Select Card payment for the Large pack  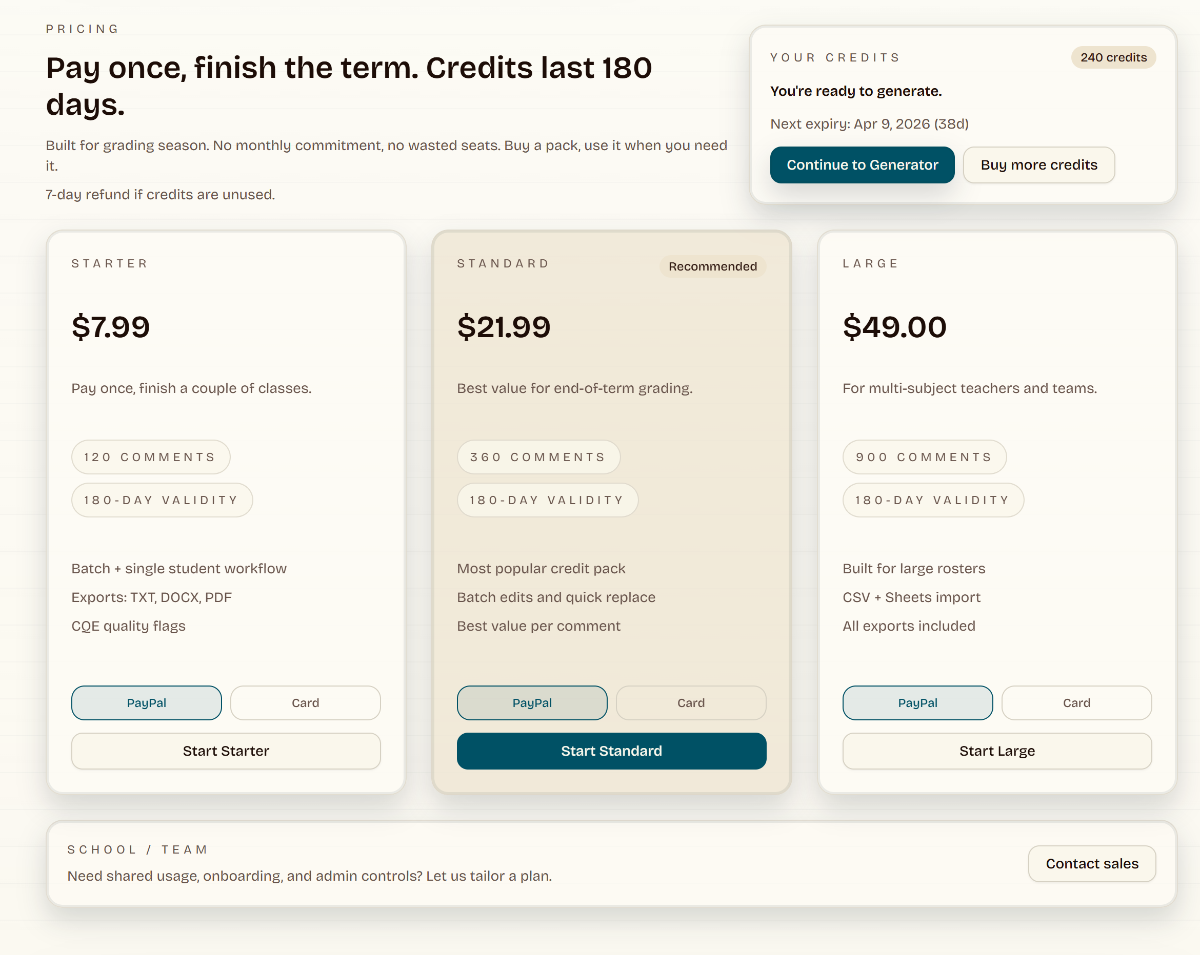coord(1077,702)
